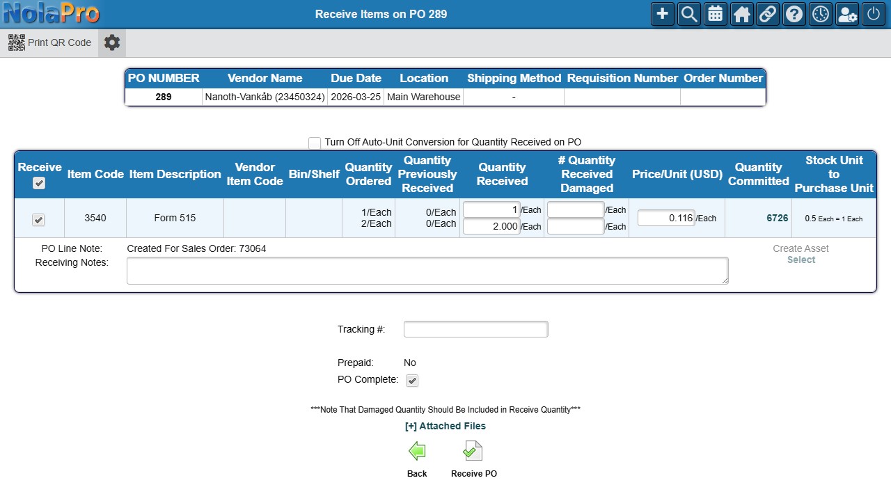The width and height of the screenshot is (891, 485).
Task: Click 'Created For Sales Order: 73064' note
Action: [196, 248]
